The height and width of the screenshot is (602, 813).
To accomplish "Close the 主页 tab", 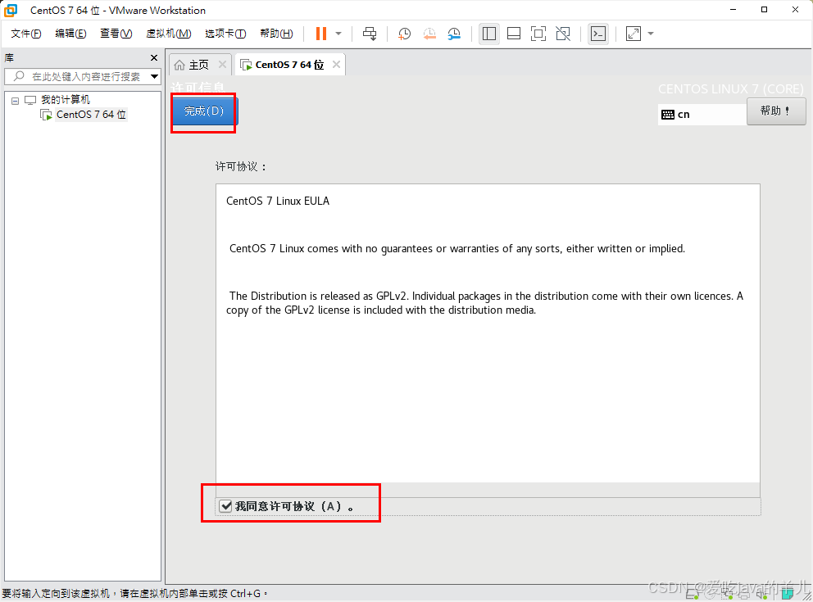I will [222, 64].
